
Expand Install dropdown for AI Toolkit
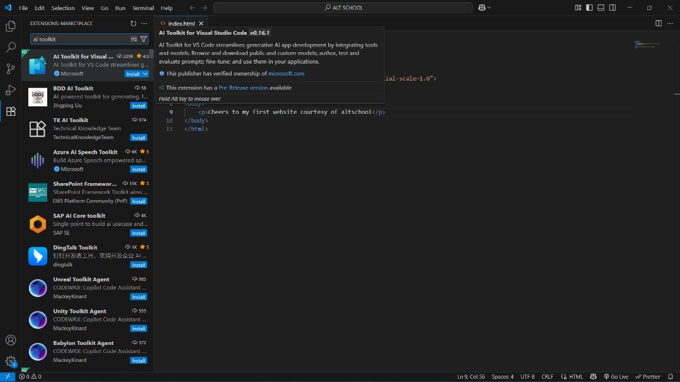pyautogui.click(x=145, y=74)
